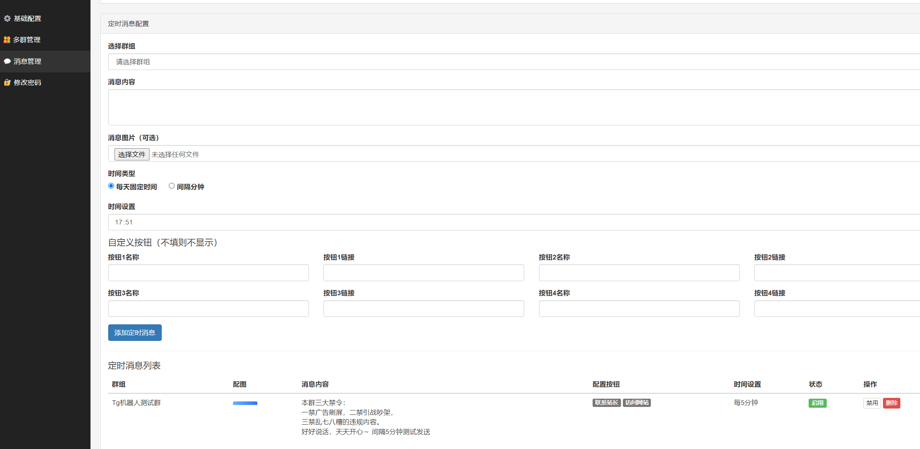
Task: Click 禁用 button for Tg机器人测试群 row
Action: (872, 403)
